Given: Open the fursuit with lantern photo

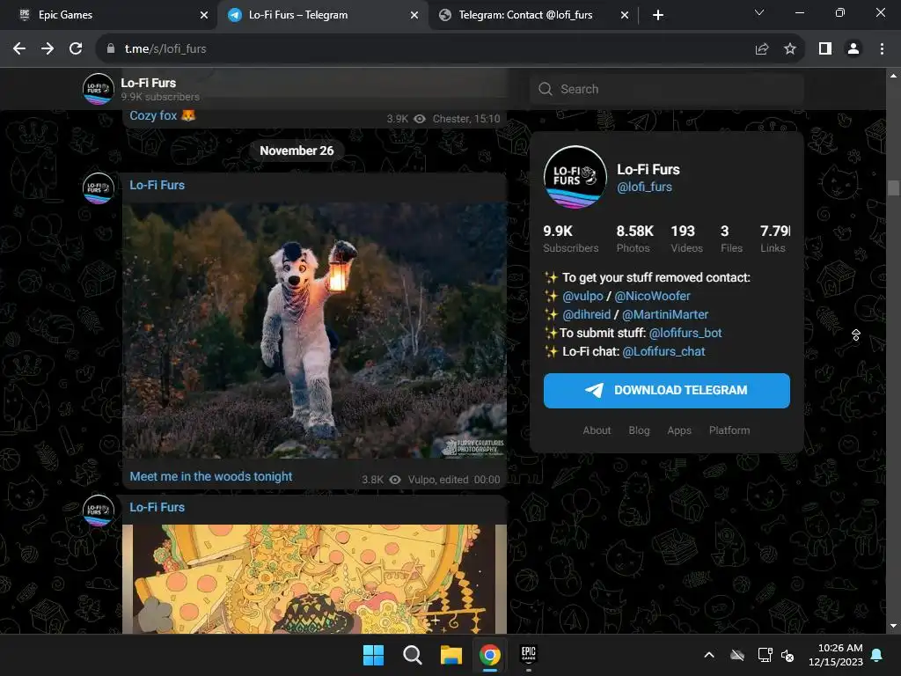Looking at the screenshot, I should tap(314, 330).
